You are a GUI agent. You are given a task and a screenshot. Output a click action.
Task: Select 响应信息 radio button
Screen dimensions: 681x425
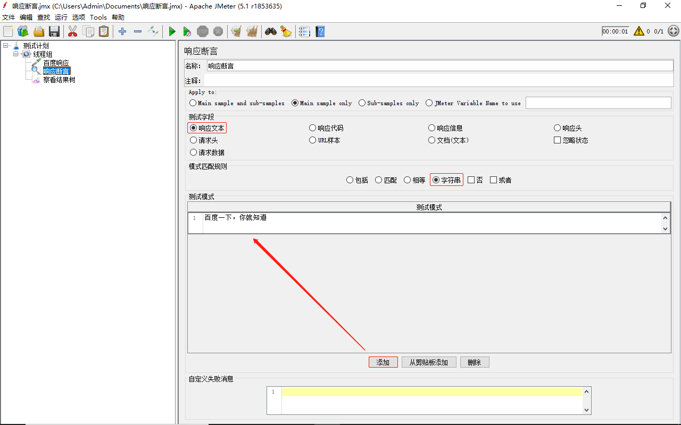point(445,128)
